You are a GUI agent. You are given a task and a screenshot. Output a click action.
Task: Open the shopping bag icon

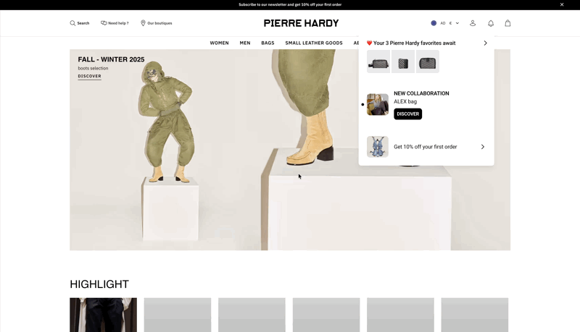tap(508, 23)
